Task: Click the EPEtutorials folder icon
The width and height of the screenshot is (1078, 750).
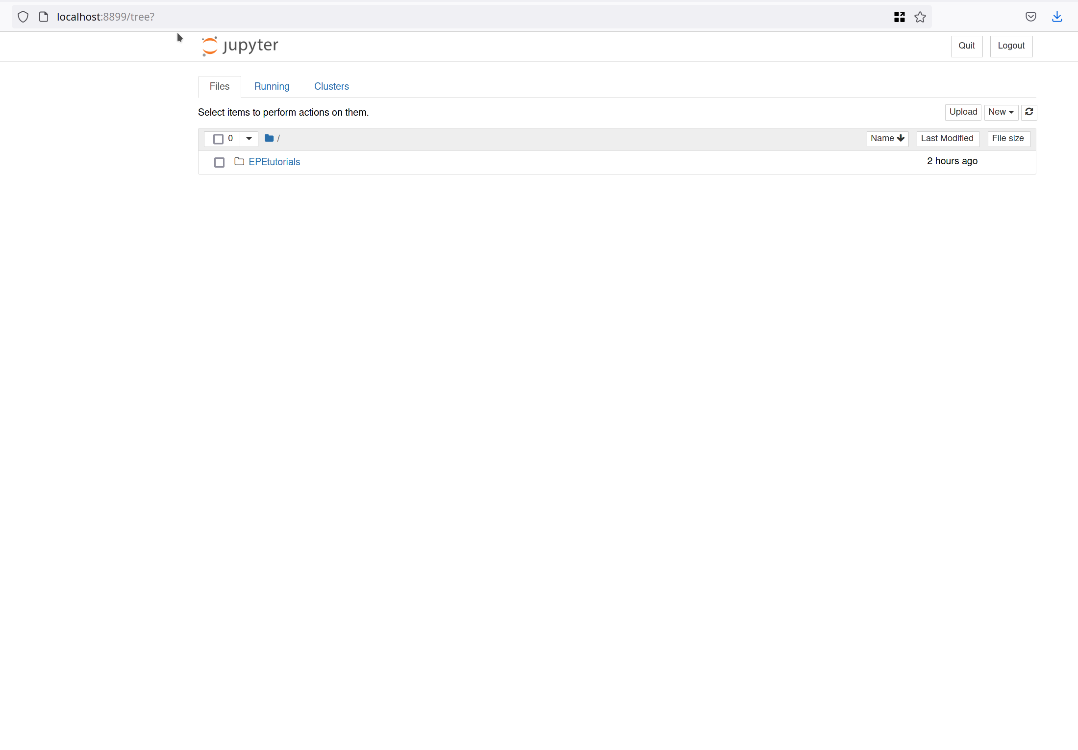Action: pyautogui.click(x=239, y=161)
